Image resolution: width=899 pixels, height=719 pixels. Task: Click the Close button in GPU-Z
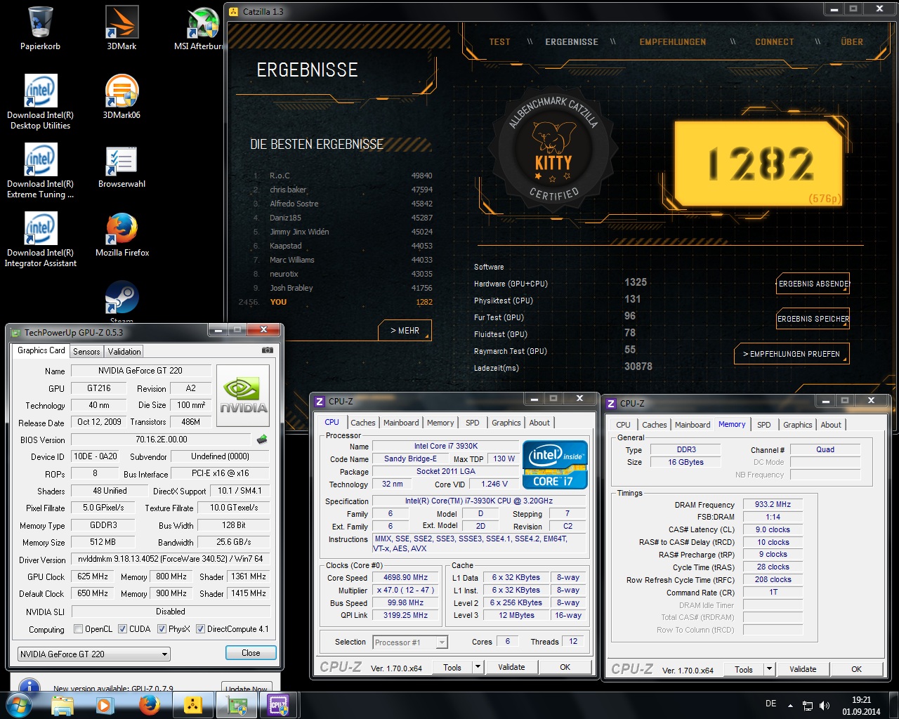(251, 653)
